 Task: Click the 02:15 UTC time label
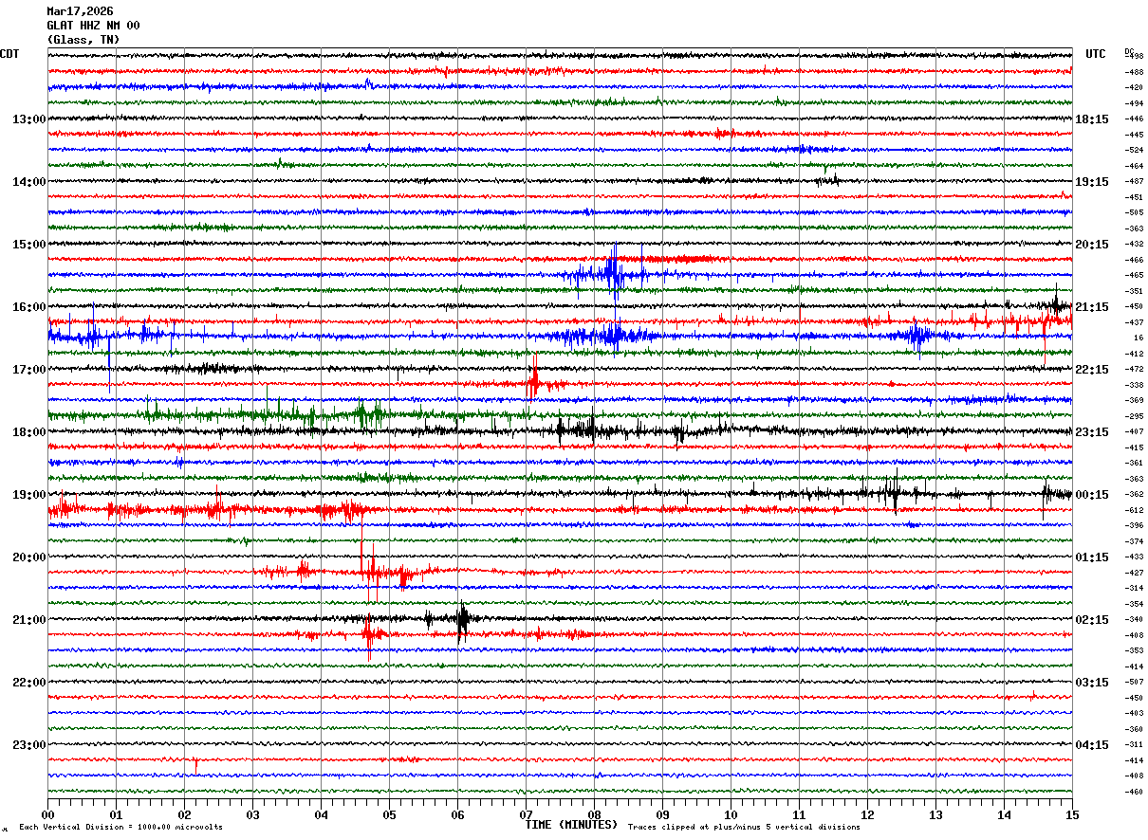[1092, 620]
